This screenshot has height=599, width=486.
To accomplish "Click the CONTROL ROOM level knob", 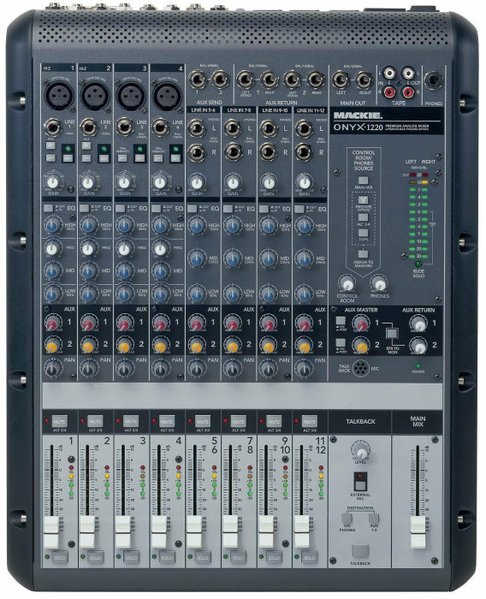I will click(347, 284).
